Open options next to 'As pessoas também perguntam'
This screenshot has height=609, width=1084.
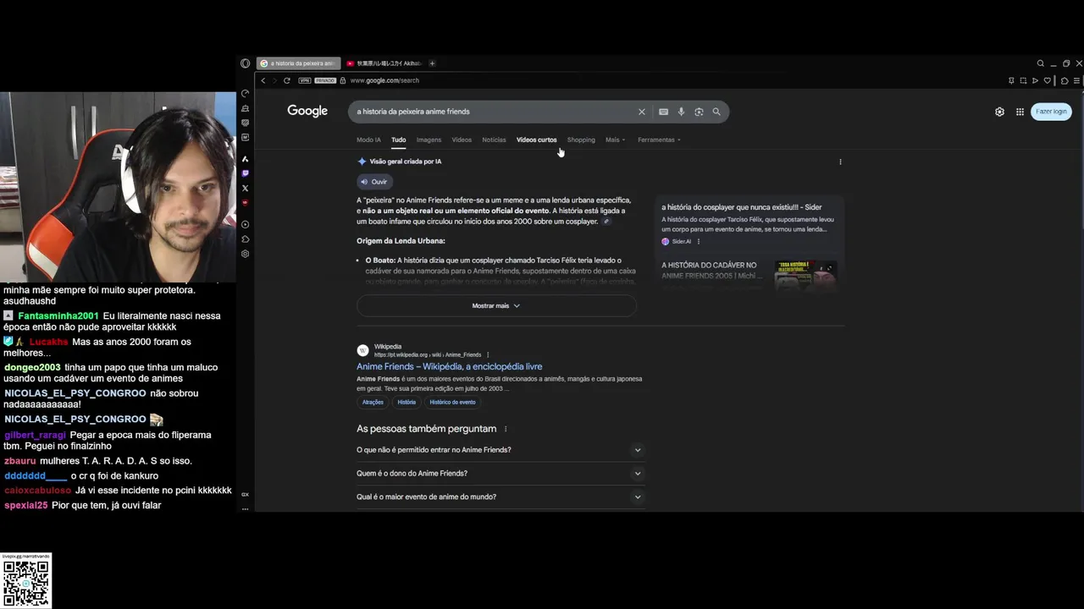point(506,429)
